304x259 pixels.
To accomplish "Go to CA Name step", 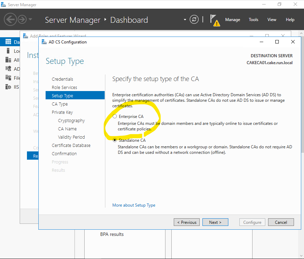I will coord(67,129).
